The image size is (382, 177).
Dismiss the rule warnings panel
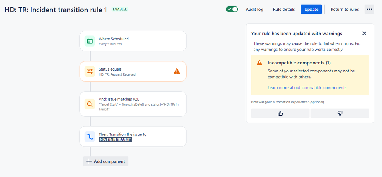click(x=364, y=33)
